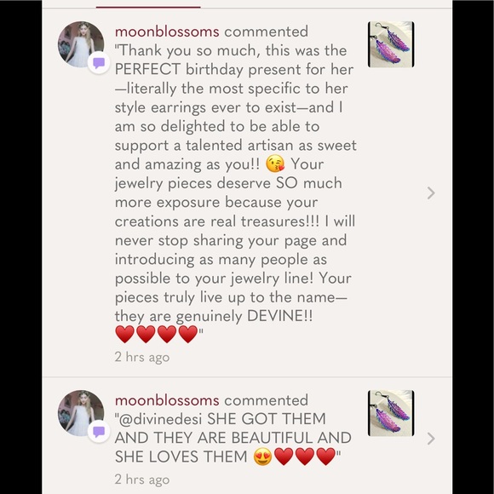Expand the 'Thank you so much' notification using its chevron
The image size is (494, 494).
coord(431,193)
